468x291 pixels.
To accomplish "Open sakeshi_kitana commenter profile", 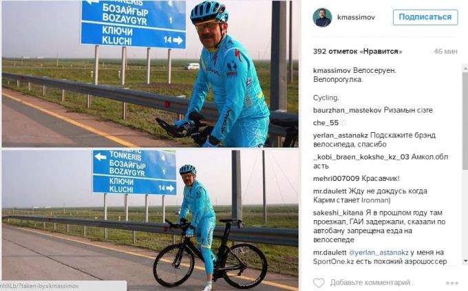I will 338,213.
